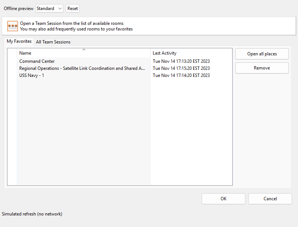Sort by the Name column header
This screenshot has height=227, width=298.
click(83, 53)
